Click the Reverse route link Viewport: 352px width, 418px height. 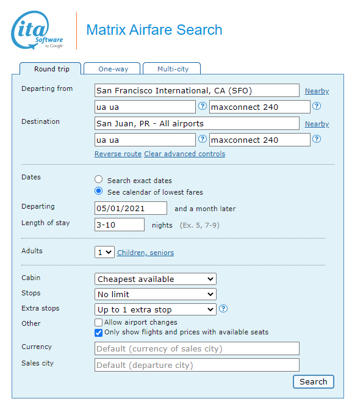tap(118, 154)
